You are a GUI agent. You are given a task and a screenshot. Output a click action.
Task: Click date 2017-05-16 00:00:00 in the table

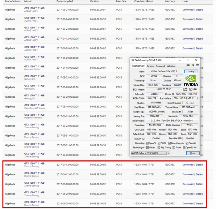coord(68,107)
